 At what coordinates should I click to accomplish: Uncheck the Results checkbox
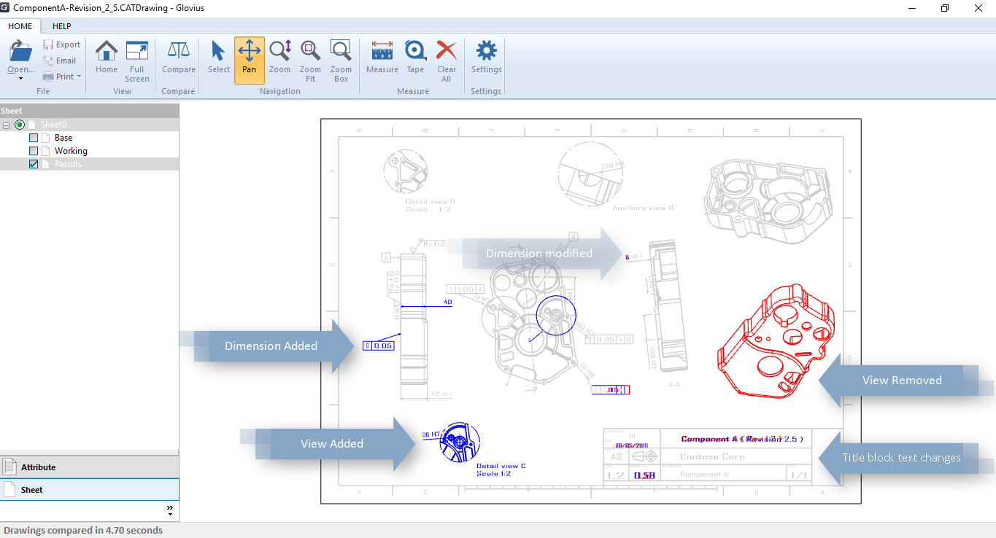[x=32, y=163]
